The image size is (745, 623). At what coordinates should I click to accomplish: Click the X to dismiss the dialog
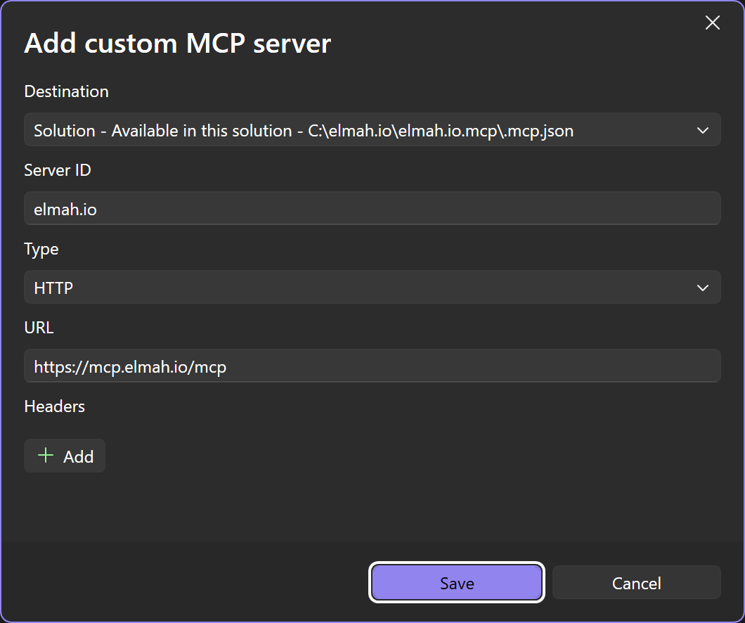[x=712, y=23]
